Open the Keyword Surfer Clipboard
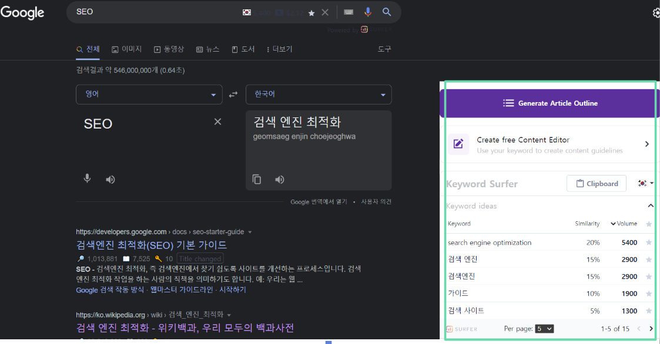660x344 pixels. point(597,184)
